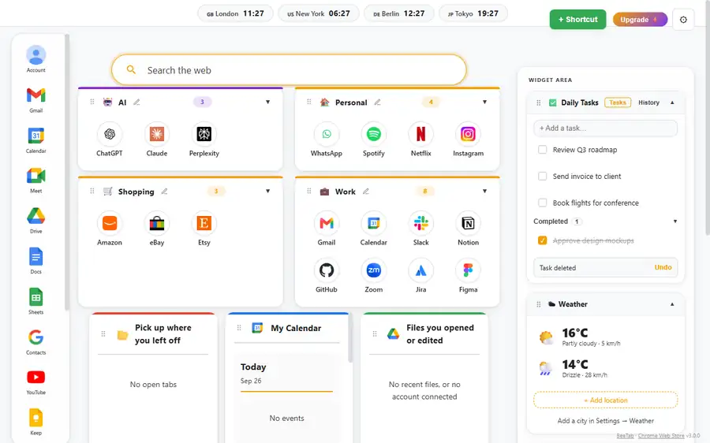Viewport: 710px width, 443px height.
Task: Focus the Add a task input
Action: pos(605,128)
